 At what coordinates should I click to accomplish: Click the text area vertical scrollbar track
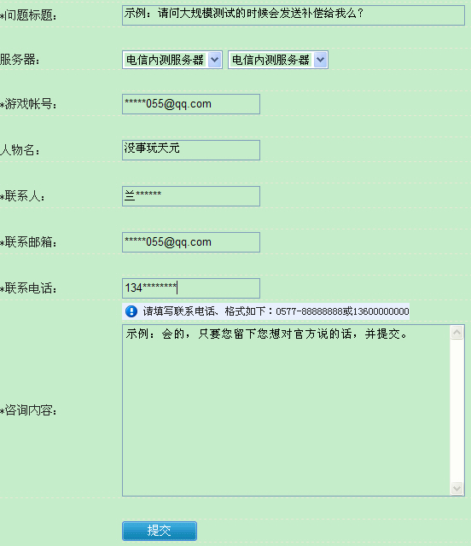point(456,410)
